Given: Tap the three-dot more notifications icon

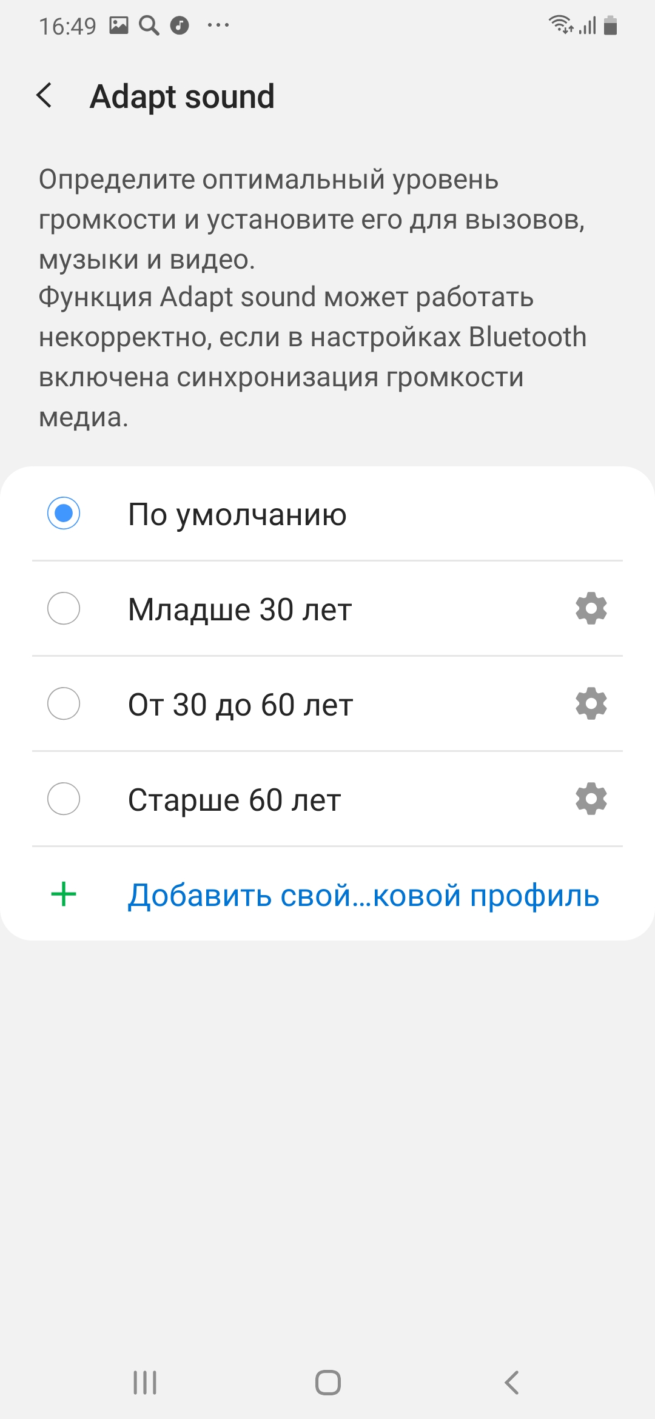Looking at the screenshot, I should pyautogui.click(x=218, y=25).
